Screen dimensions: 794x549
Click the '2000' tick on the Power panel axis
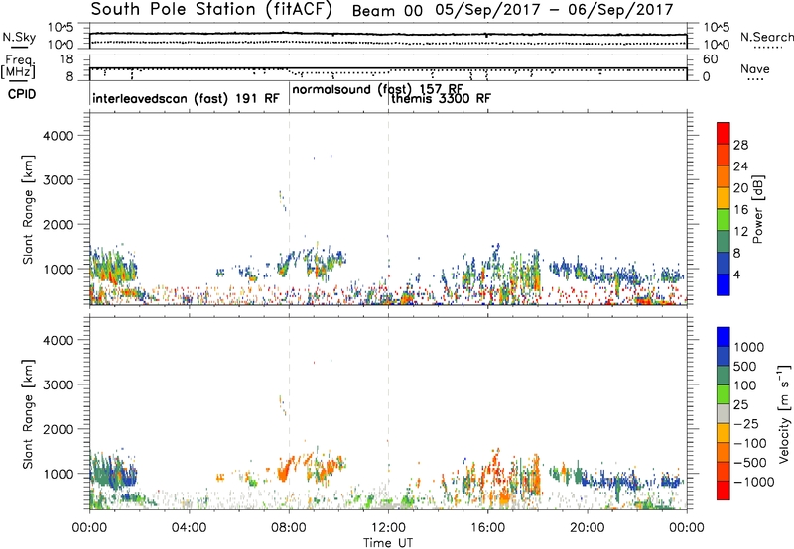click(x=59, y=224)
